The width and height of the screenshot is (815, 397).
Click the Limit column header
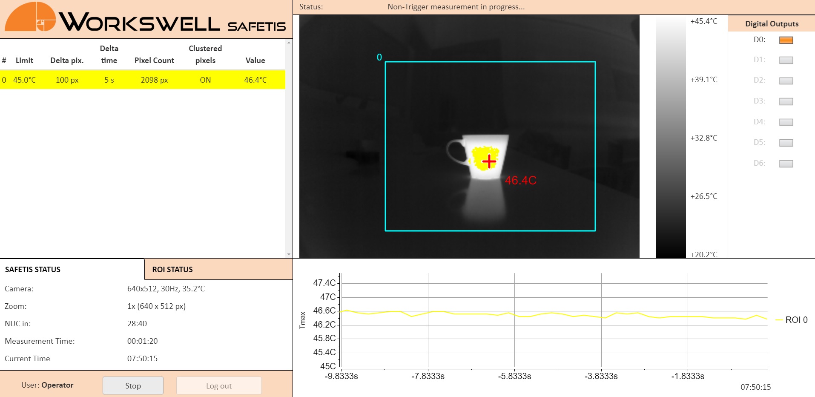[x=24, y=60]
